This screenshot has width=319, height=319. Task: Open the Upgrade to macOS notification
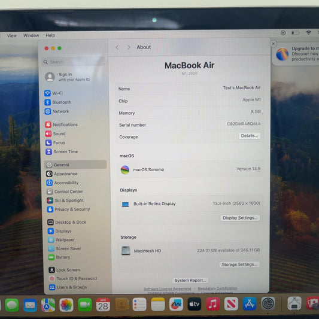point(296,54)
